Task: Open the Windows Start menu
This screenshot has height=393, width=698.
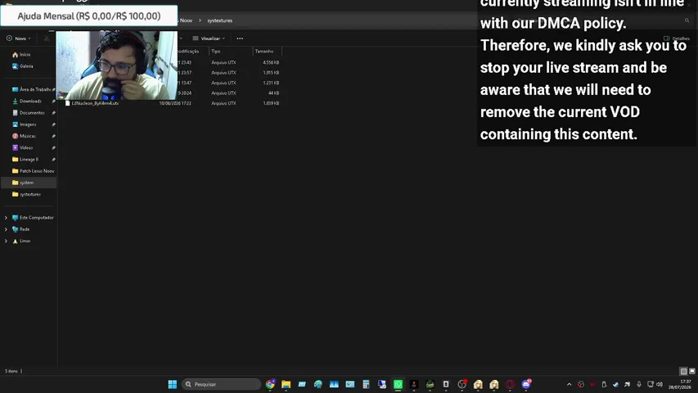Action: pyautogui.click(x=173, y=384)
